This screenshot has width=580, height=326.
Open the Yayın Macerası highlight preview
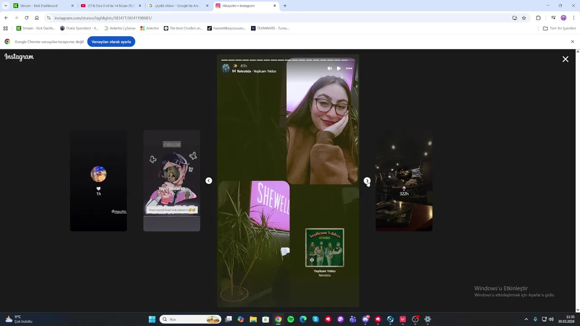172,181
